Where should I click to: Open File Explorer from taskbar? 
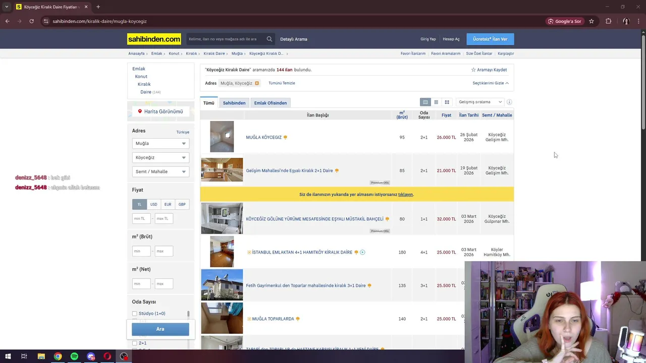[41, 356]
